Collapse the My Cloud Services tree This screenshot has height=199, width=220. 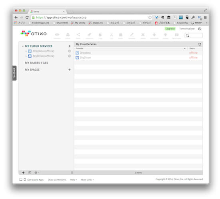coord(23,46)
